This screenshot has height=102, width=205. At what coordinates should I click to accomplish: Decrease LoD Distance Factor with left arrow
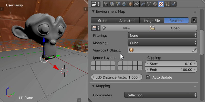point(93,77)
